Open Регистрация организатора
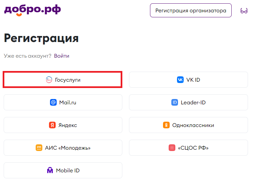The image size is (253, 181). [191, 10]
